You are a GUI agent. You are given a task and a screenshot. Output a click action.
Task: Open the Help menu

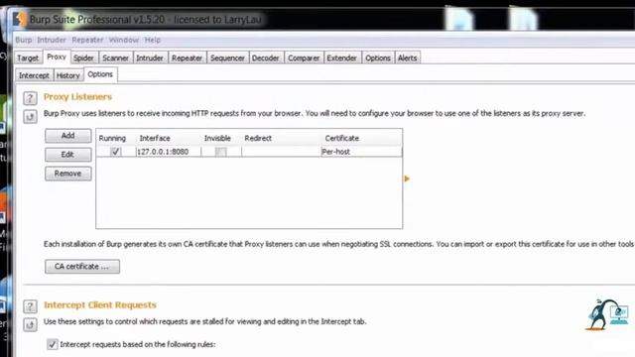click(x=153, y=40)
